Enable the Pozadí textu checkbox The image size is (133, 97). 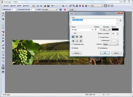tap(99, 37)
